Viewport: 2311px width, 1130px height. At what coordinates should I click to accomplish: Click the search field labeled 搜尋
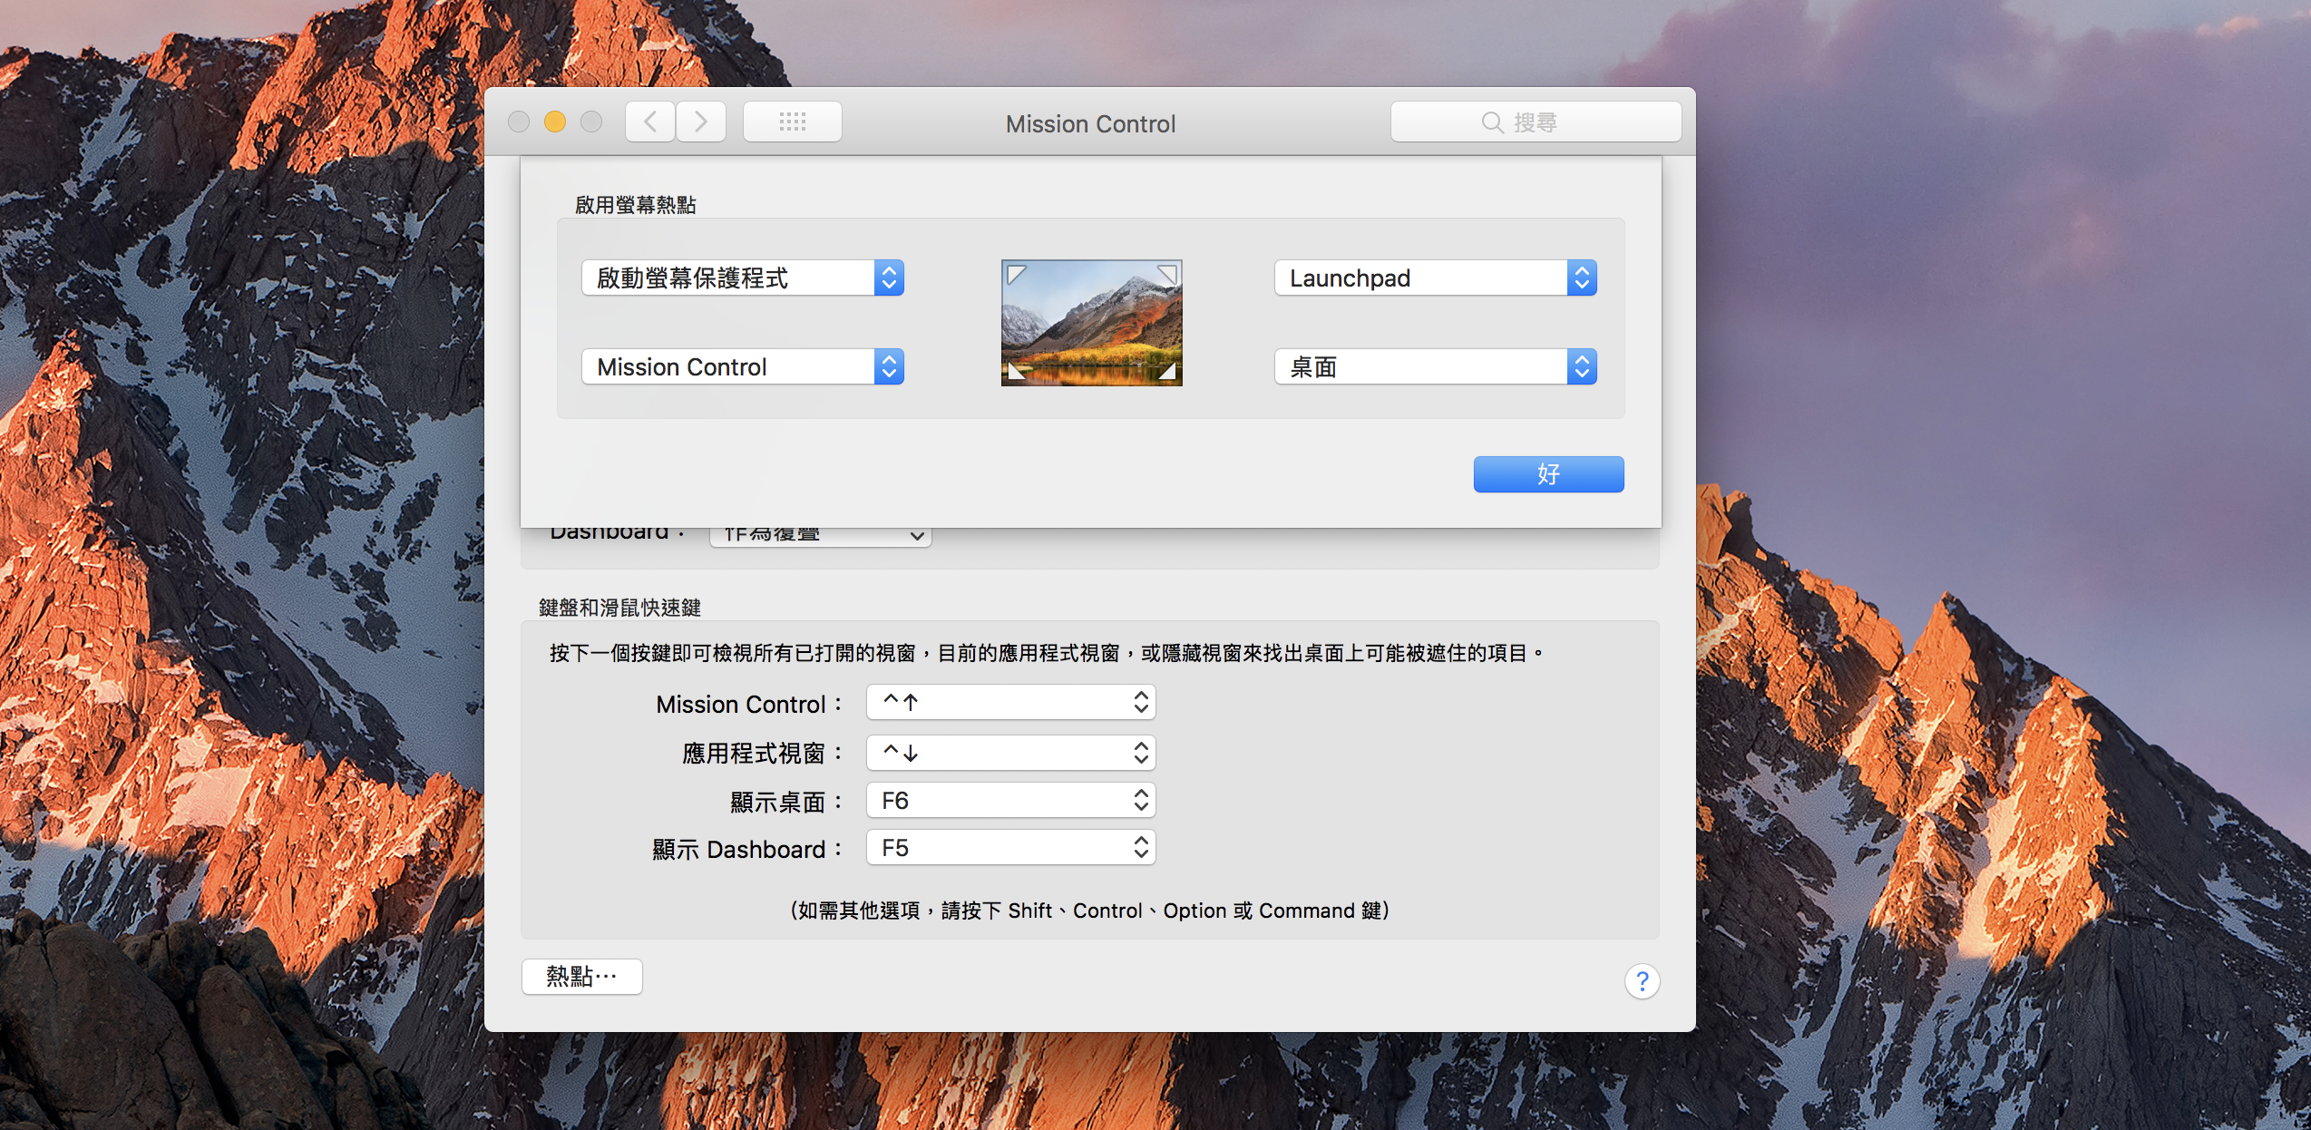click(x=1536, y=122)
